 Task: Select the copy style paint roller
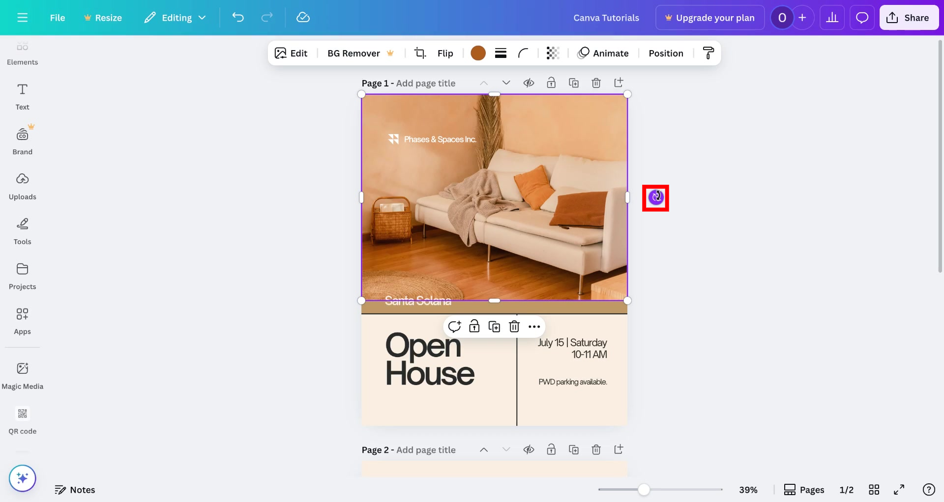coord(708,53)
